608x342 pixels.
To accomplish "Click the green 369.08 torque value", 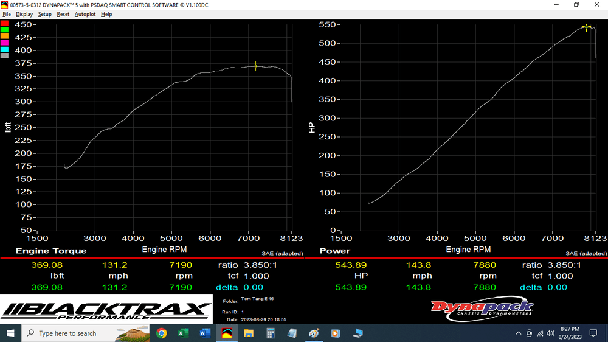I will (47, 288).
